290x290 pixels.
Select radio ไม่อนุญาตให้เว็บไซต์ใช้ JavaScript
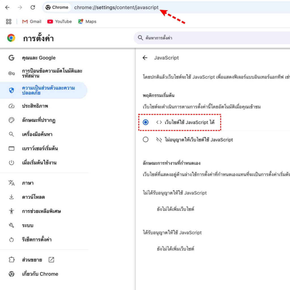pos(146,140)
